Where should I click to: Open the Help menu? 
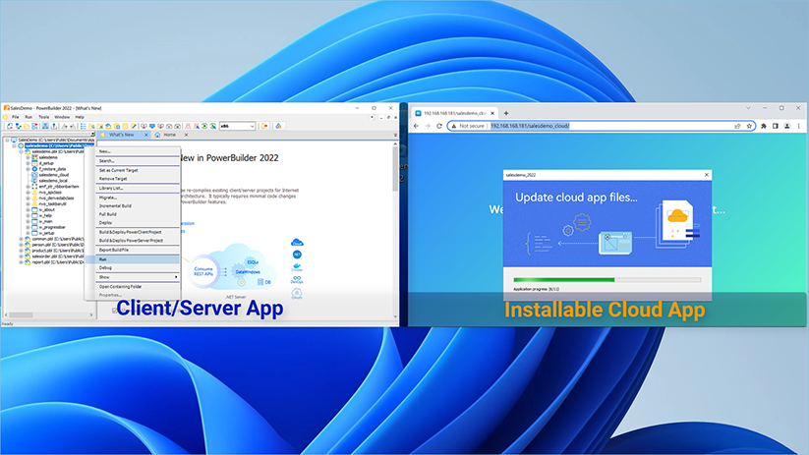click(x=80, y=117)
